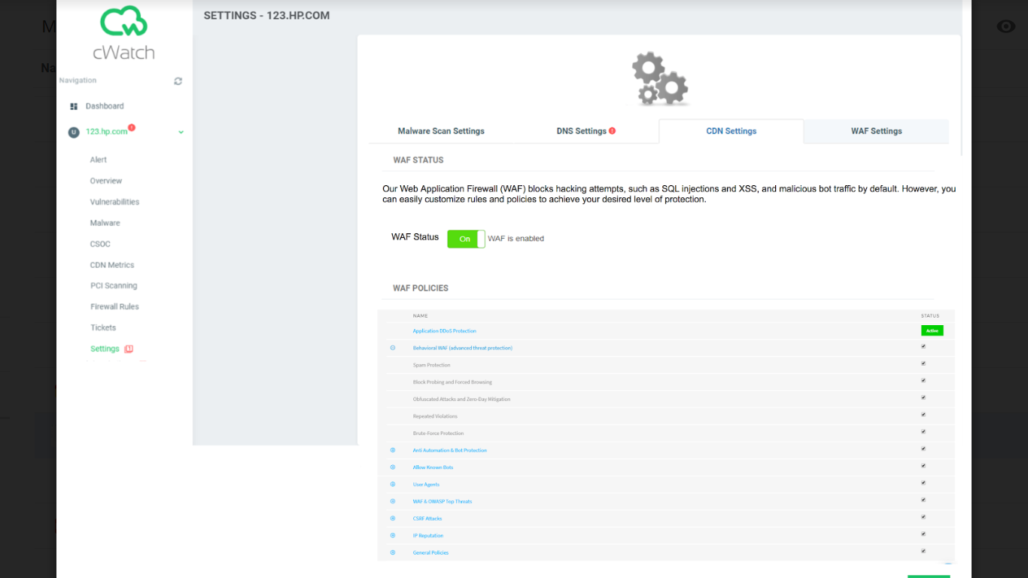Toggle the IP Reputation checkbox
1028x578 pixels.
(923, 534)
